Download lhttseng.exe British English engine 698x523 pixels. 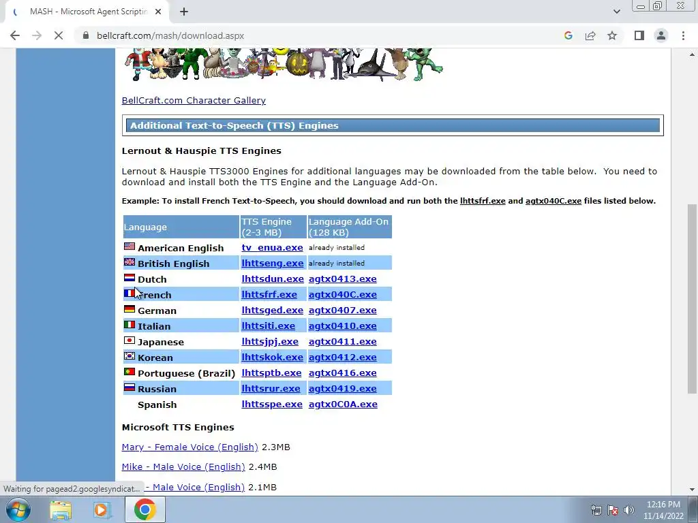(x=273, y=264)
